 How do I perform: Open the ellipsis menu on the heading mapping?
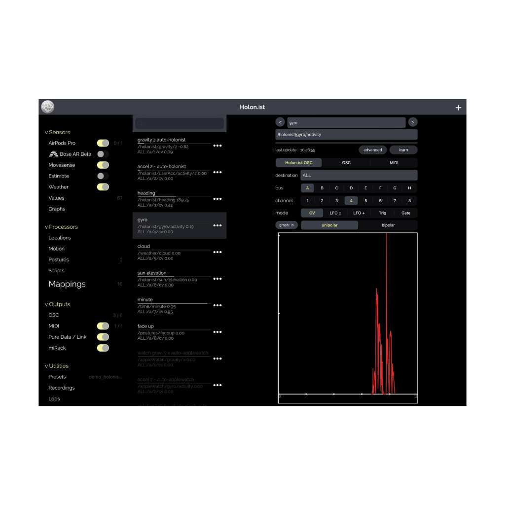point(217,199)
